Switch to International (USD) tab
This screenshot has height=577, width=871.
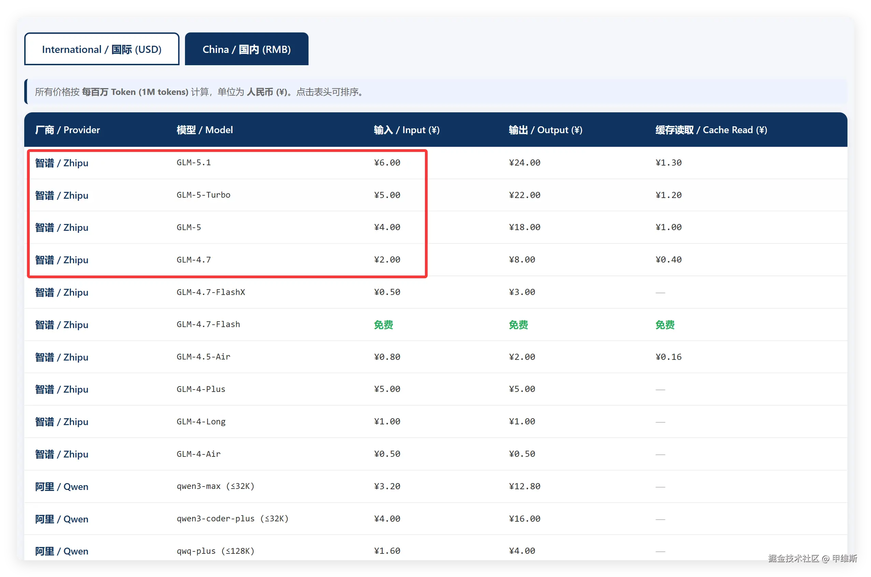pos(101,49)
